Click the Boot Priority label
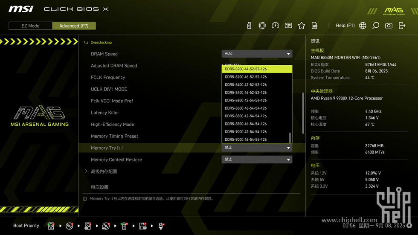Viewport: 418px width, 235px height. 26,226
